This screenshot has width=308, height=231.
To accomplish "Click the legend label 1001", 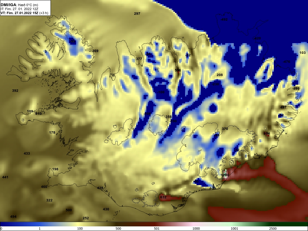I will (234, 229).
